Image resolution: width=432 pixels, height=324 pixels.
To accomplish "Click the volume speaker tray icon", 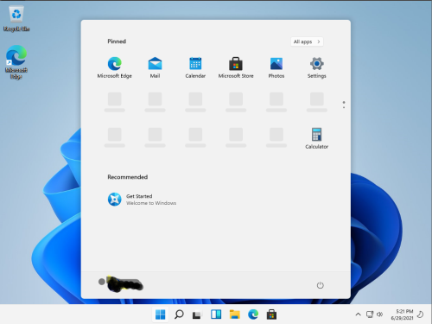I will coord(379,314).
